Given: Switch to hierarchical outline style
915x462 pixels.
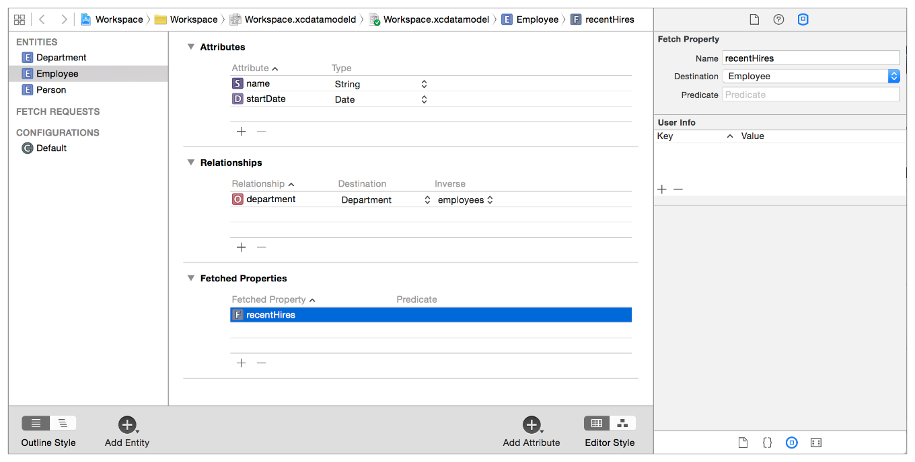Looking at the screenshot, I should pyautogui.click(x=63, y=423).
